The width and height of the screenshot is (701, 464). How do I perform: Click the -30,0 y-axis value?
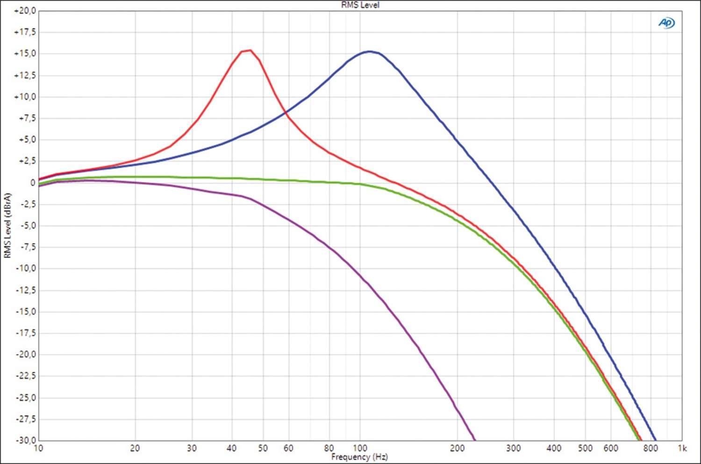coord(25,440)
